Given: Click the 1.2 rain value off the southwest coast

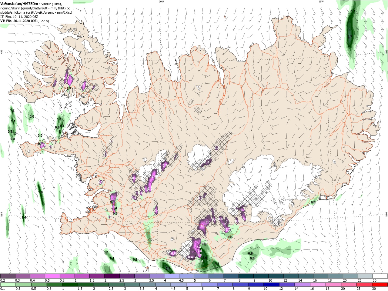Looking at the screenshot, I should pos(135,259).
